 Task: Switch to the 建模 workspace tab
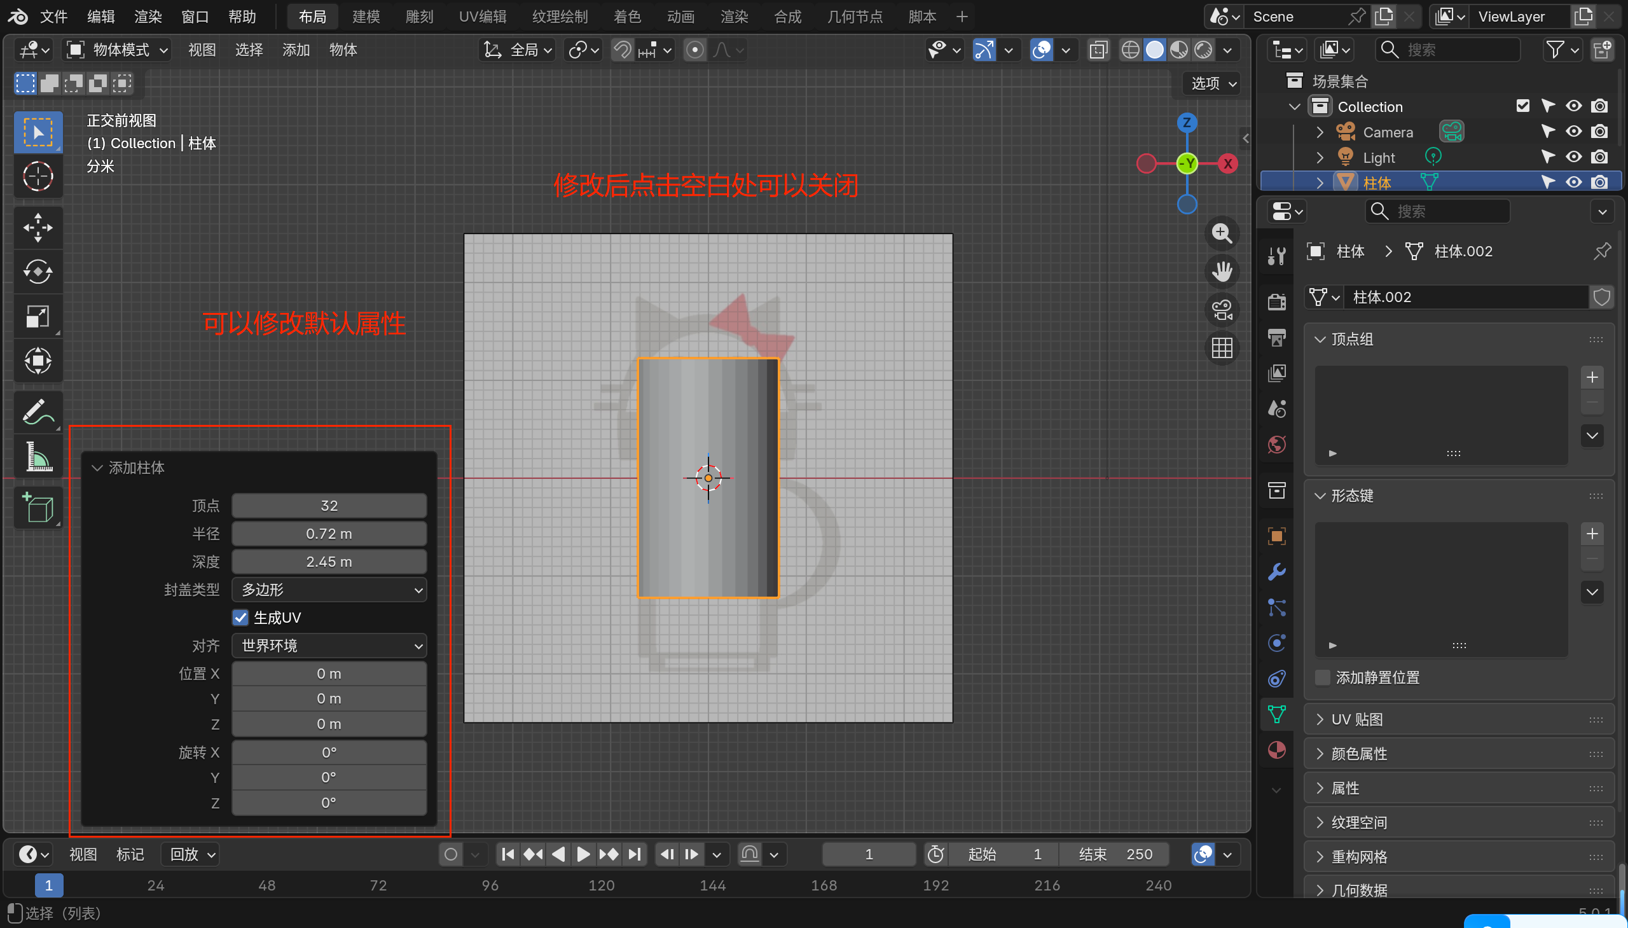[366, 17]
